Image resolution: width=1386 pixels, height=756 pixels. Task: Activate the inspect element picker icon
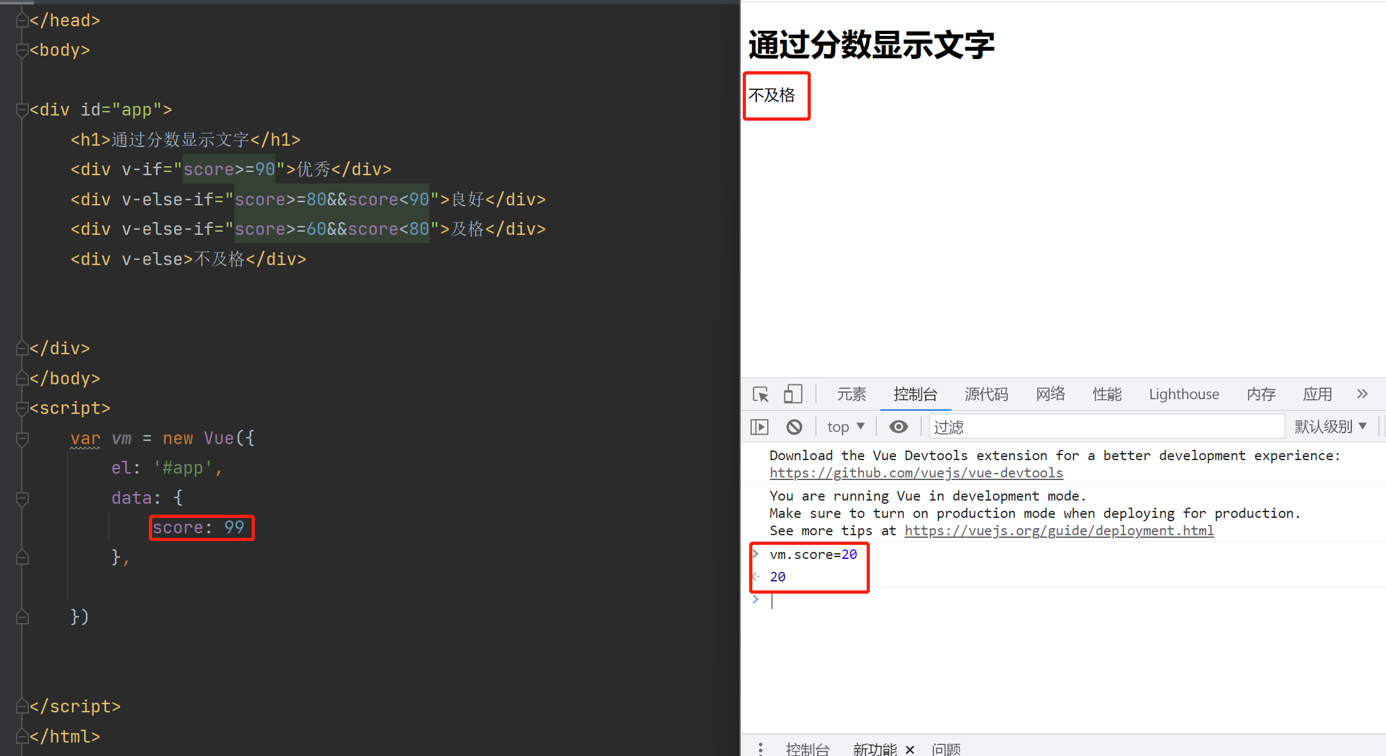(x=761, y=394)
